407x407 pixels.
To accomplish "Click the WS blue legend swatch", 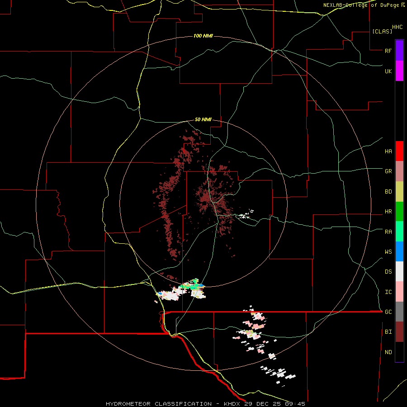I will [399, 251].
